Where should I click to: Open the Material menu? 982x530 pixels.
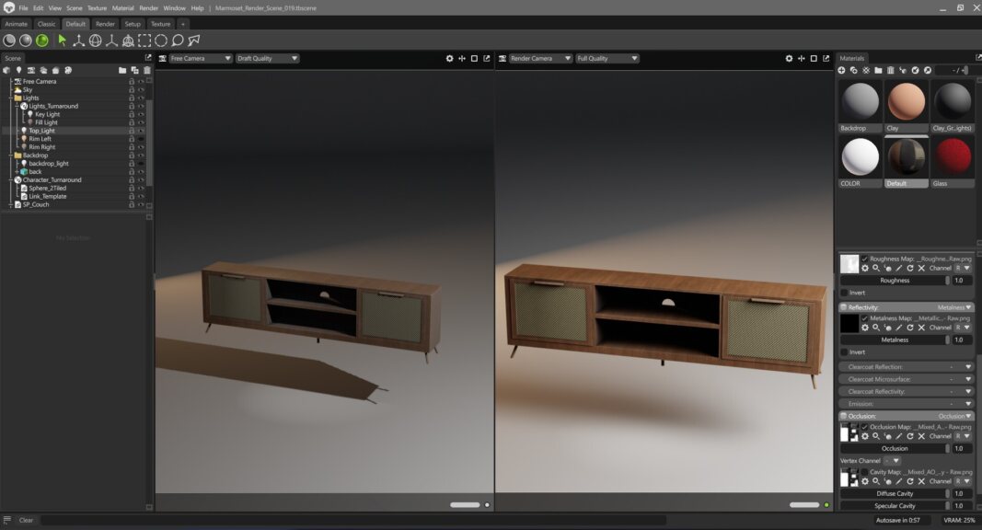tap(122, 8)
